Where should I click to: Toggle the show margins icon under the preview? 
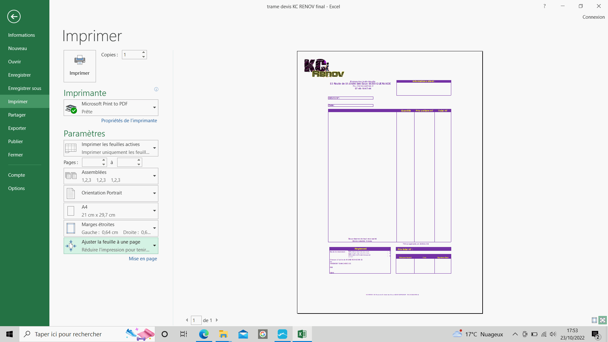point(594,320)
